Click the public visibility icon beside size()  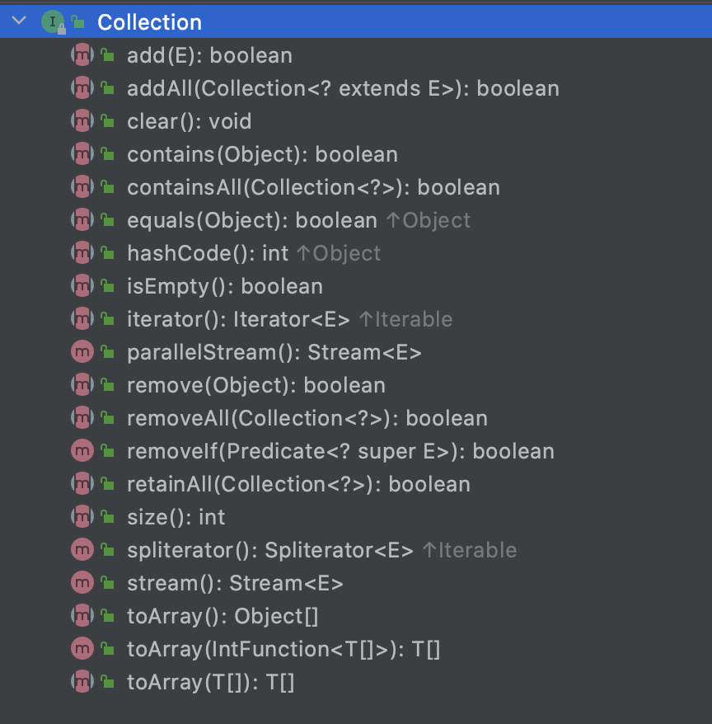click(x=108, y=517)
